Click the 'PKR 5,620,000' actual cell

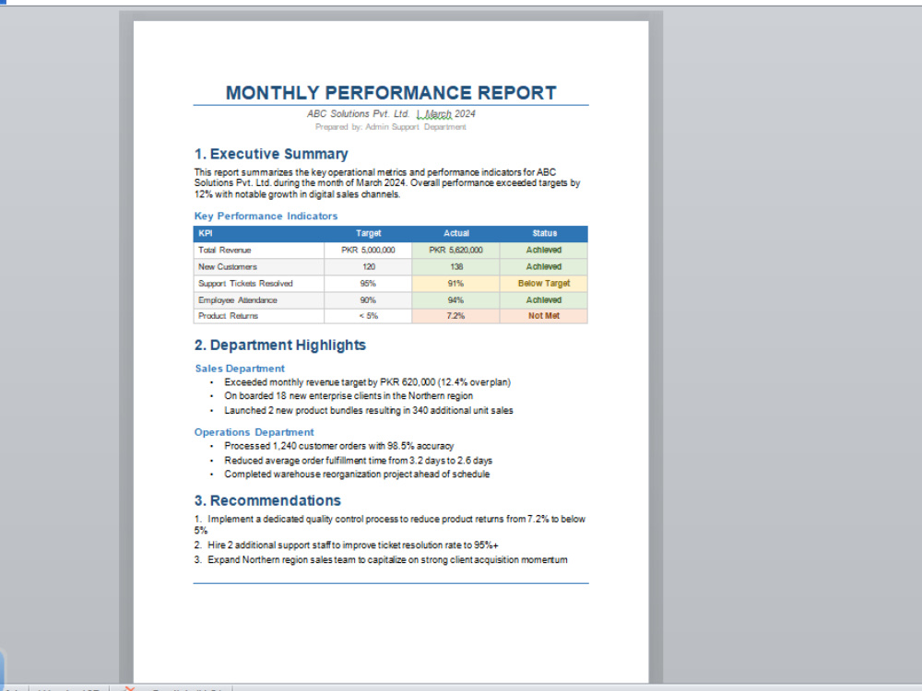(456, 251)
